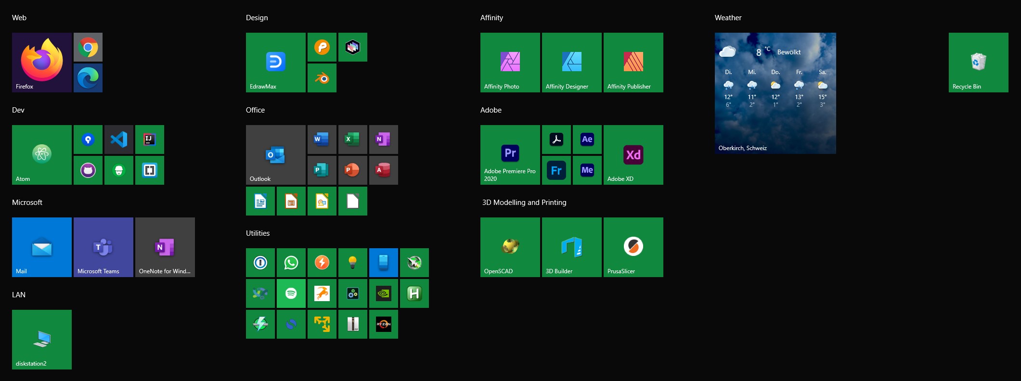Open the PDF zipper icon tile
Viewport: 1021px width, 381px height.
pos(353,324)
